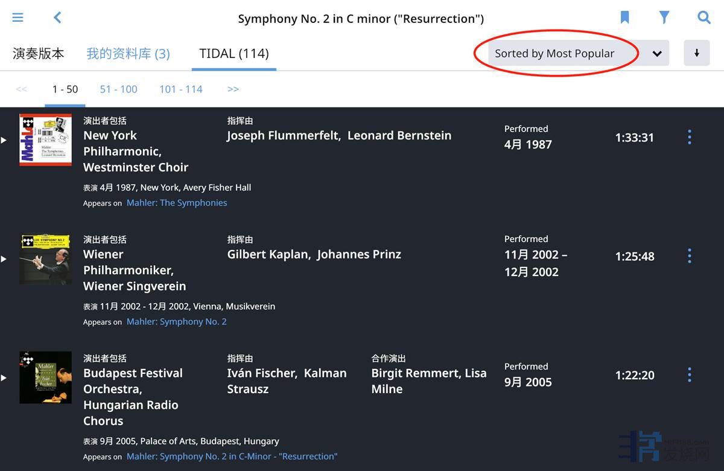Go back with the left chevron
This screenshot has width=724, height=471.
(57, 18)
